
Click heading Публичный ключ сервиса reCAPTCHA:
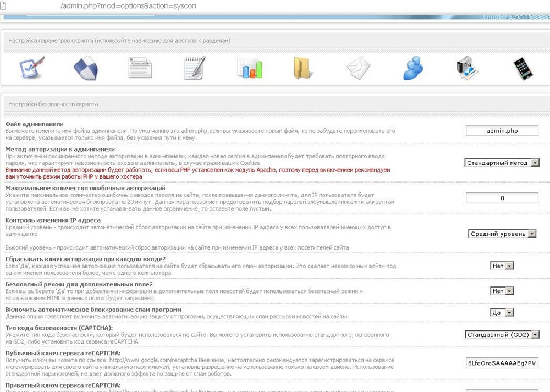coord(63,353)
